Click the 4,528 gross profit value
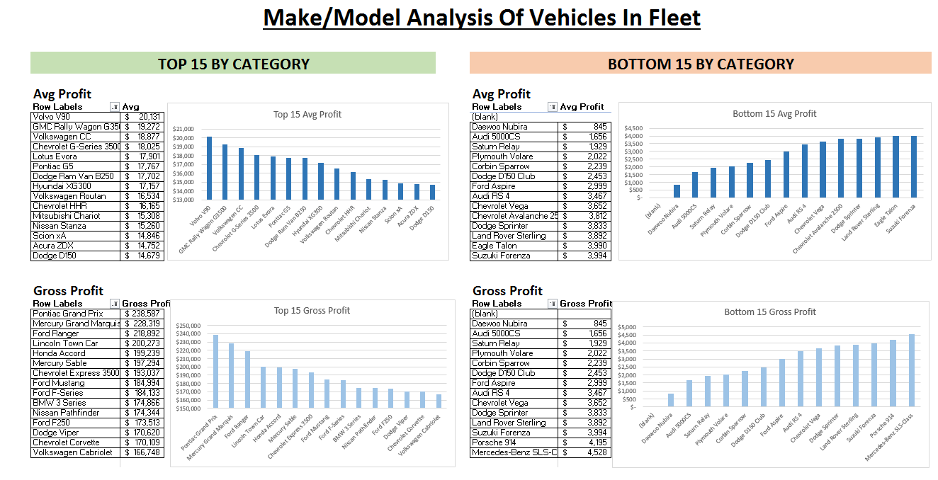 [584, 452]
